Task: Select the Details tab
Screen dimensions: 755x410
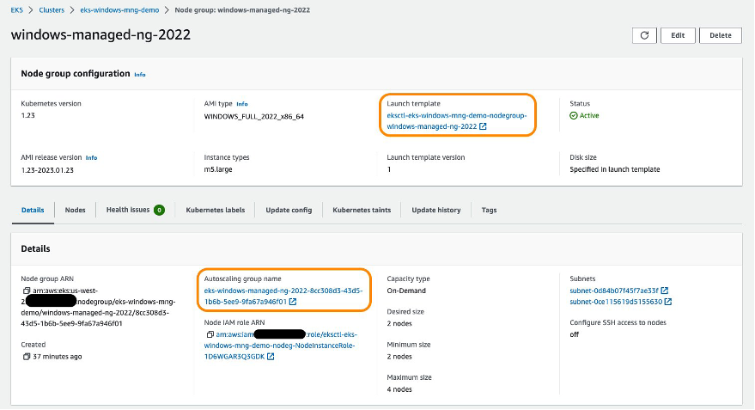Action: [x=33, y=211]
